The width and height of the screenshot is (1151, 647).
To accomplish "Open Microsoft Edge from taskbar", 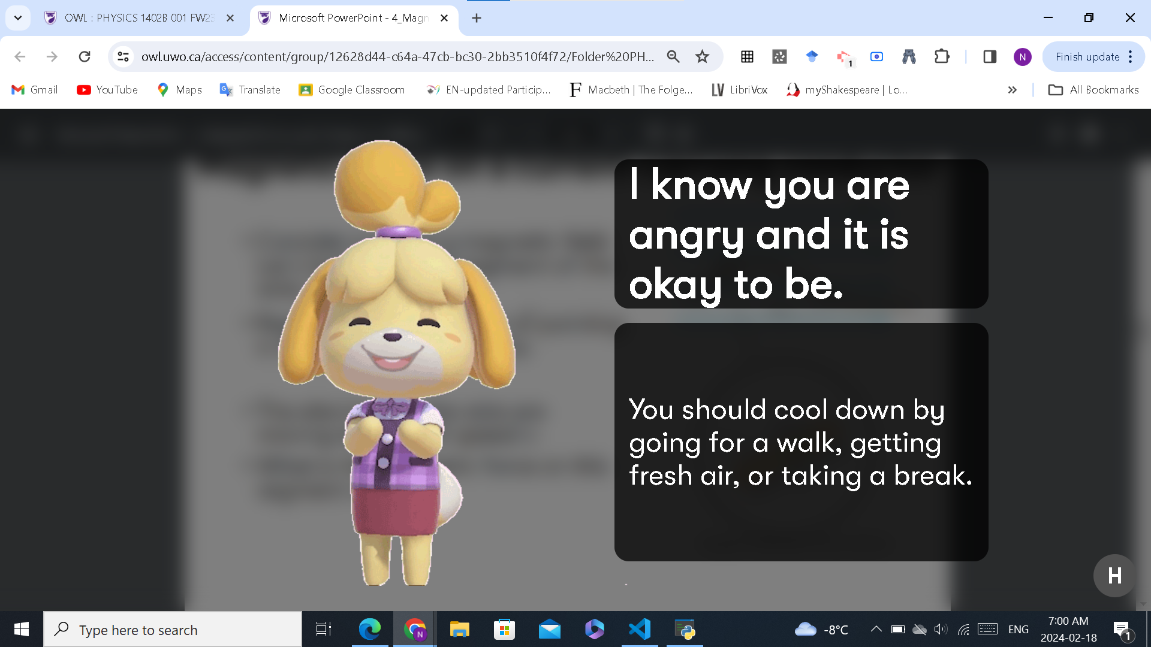I will pos(369,629).
